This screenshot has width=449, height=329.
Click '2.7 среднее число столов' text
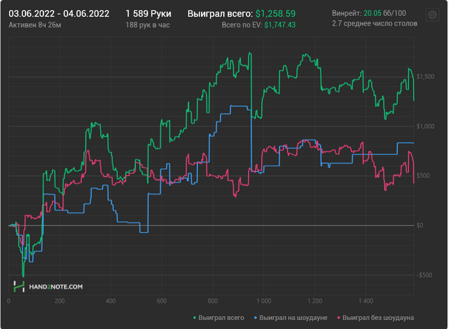coord(375,24)
